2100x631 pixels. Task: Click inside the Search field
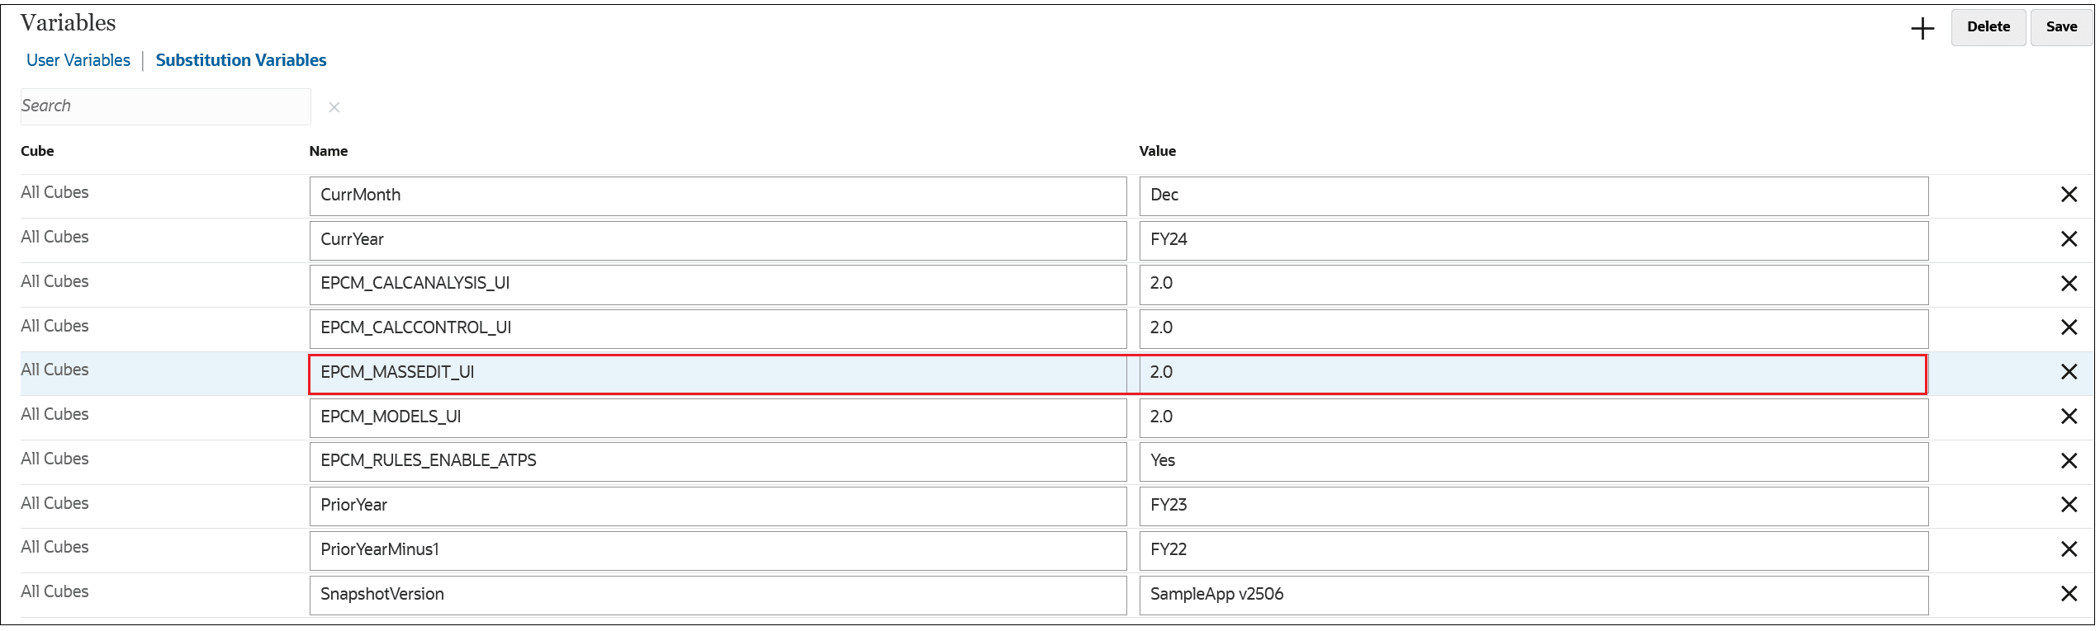[165, 106]
